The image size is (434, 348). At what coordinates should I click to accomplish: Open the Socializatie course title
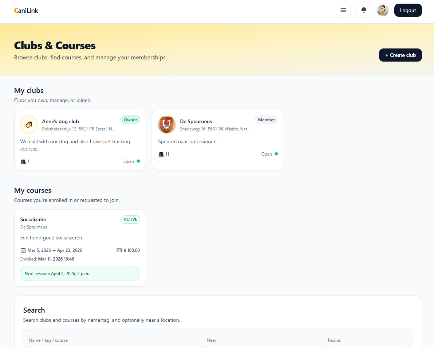point(33,219)
